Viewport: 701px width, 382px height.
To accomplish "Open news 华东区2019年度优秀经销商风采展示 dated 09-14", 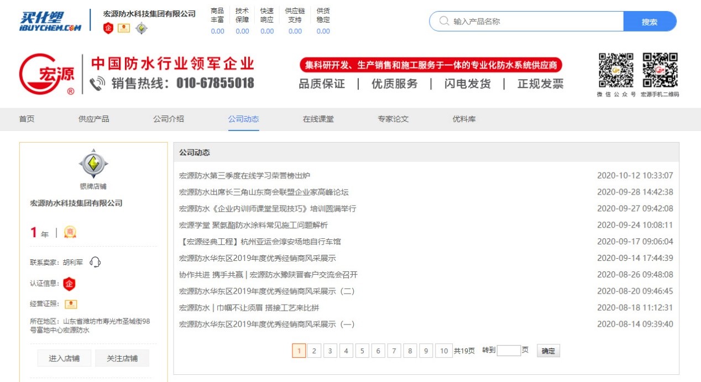I will (257, 258).
